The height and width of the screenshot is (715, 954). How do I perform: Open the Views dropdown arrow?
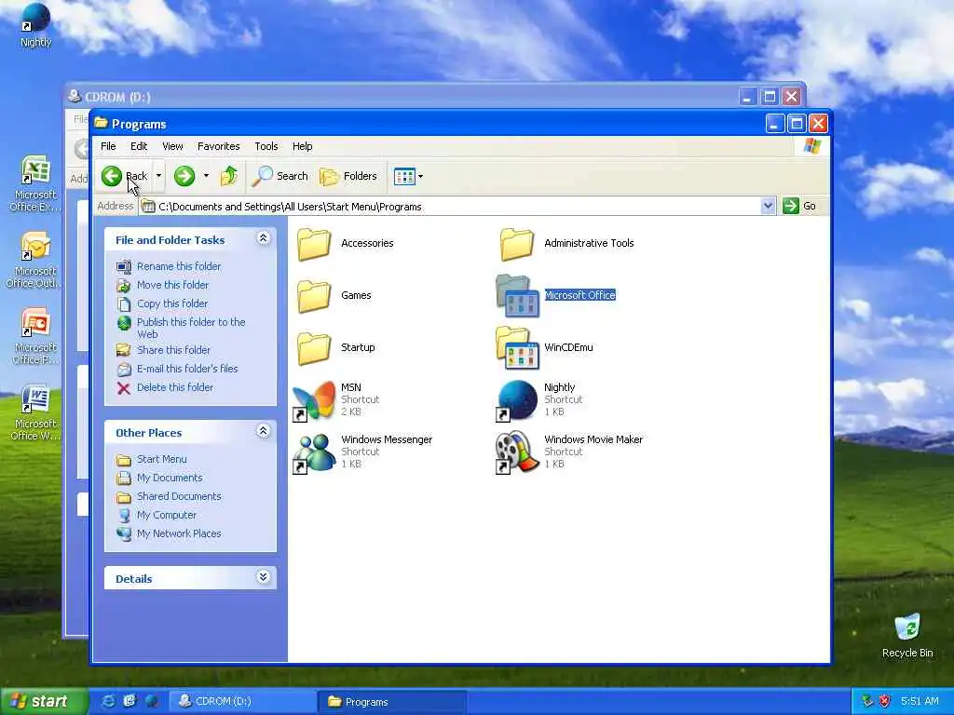tap(420, 177)
